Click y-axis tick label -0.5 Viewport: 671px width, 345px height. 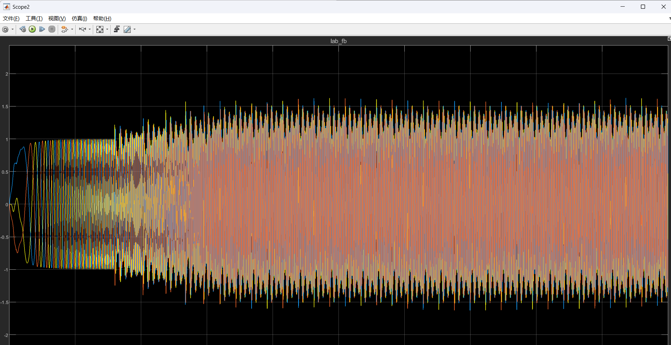4,237
